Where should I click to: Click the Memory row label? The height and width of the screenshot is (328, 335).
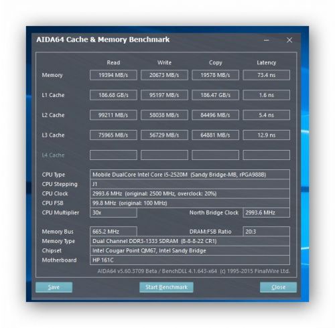[x=52, y=75]
